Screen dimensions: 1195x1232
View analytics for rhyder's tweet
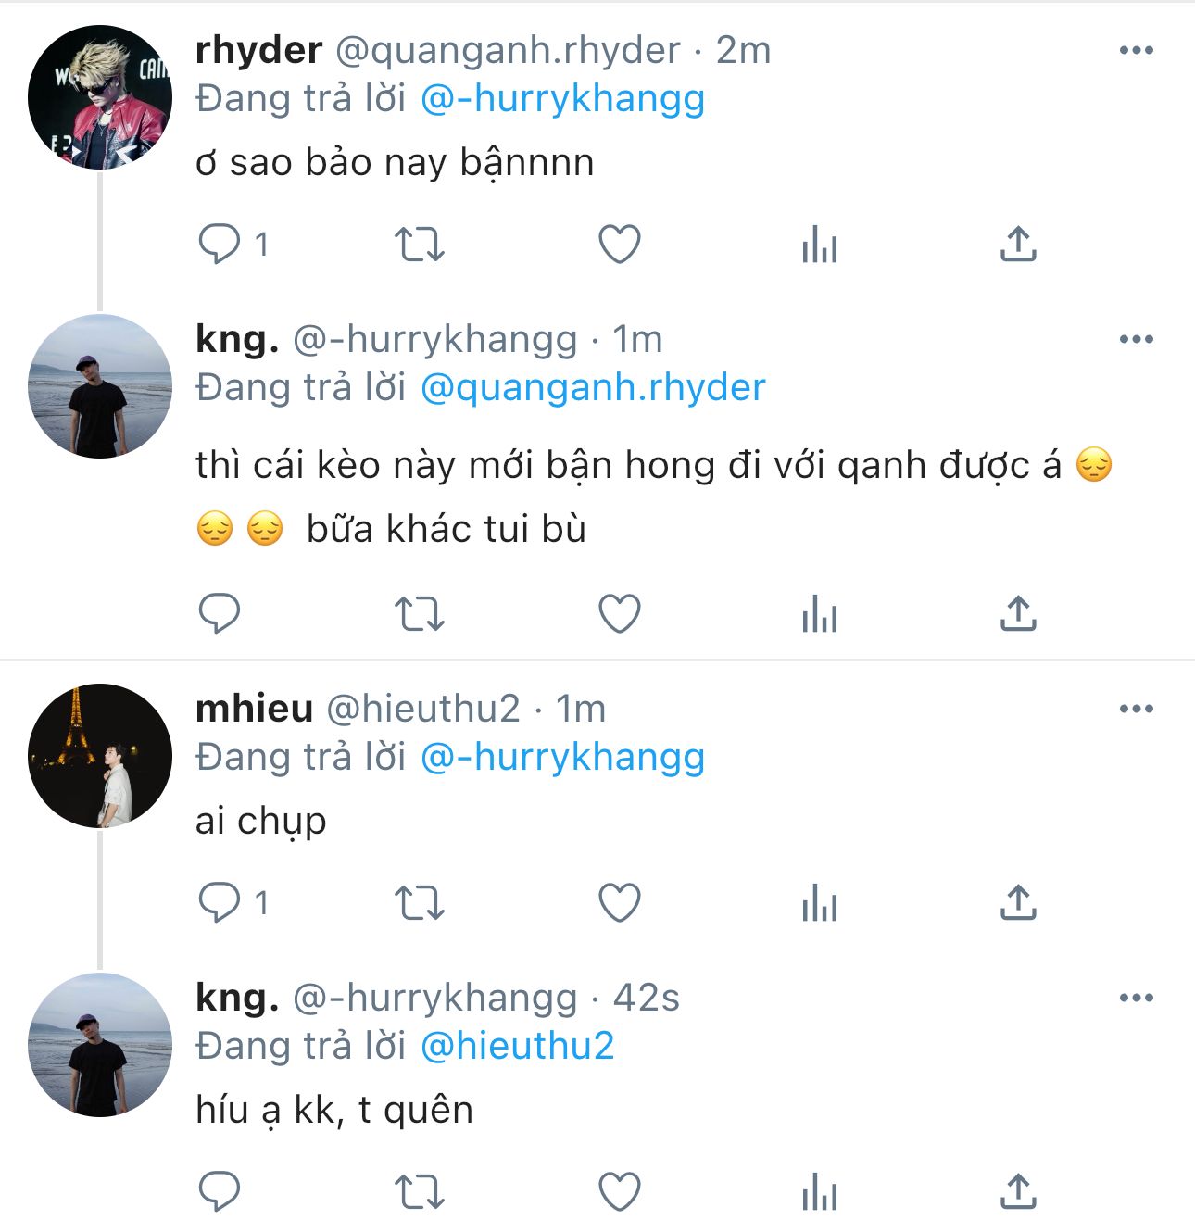point(820,246)
